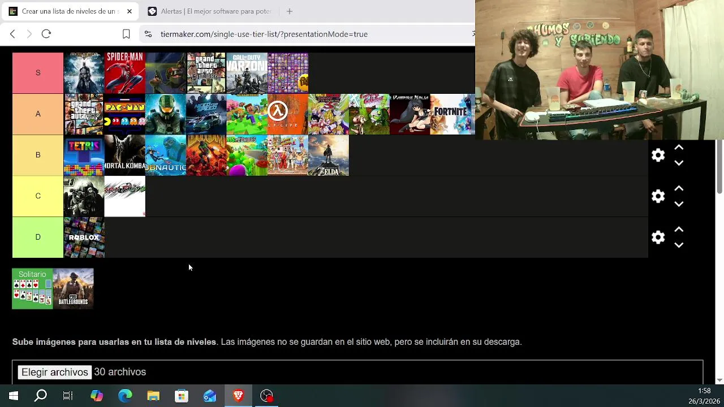Open Task View on taskbar
The width and height of the screenshot is (724, 407).
[68, 396]
